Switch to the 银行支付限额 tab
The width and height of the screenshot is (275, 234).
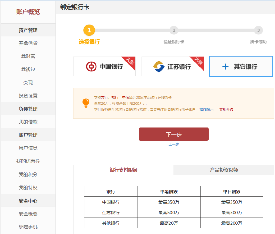[x=124, y=170]
